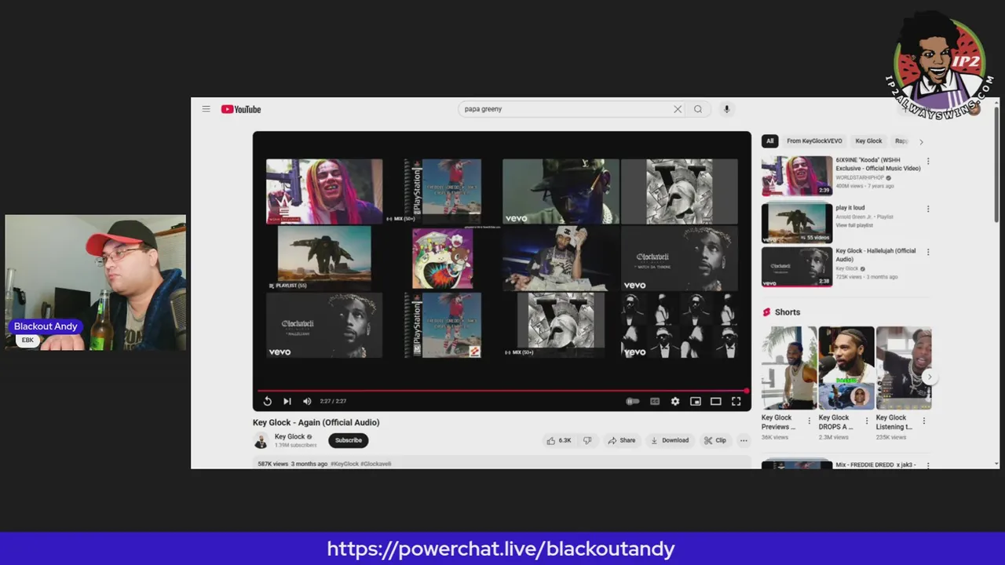Toggle closed captions with the CC button
The height and width of the screenshot is (565, 1005).
pyautogui.click(x=655, y=401)
